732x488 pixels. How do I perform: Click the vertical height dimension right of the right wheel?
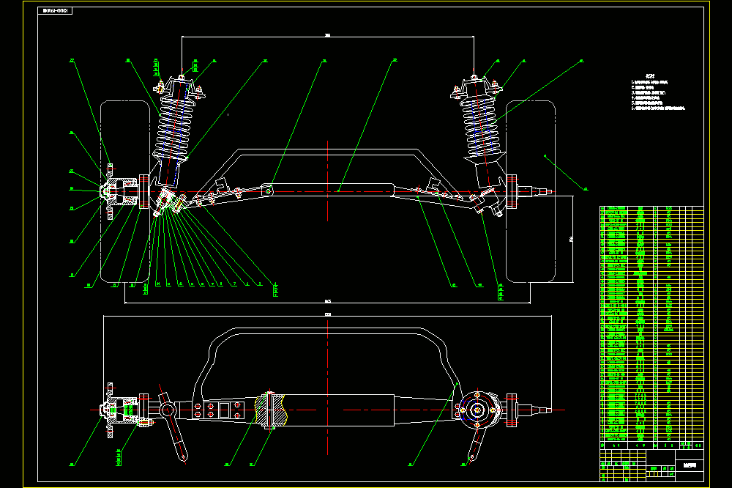[x=572, y=239]
